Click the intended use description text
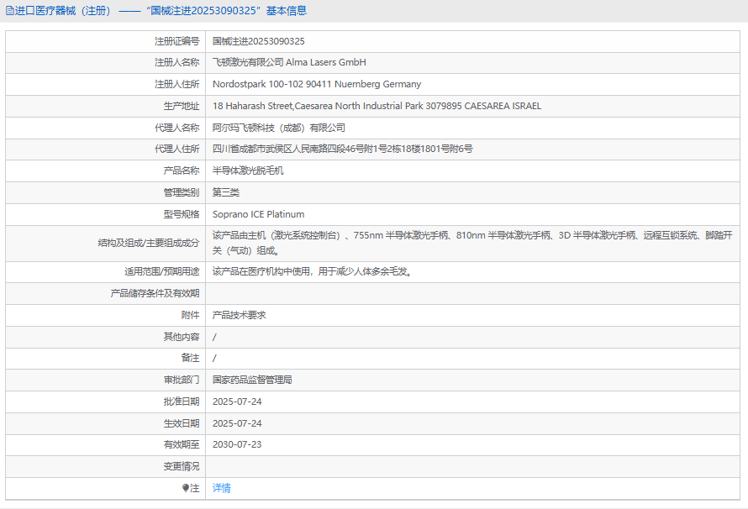748x509 pixels. (x=313, y=271)
